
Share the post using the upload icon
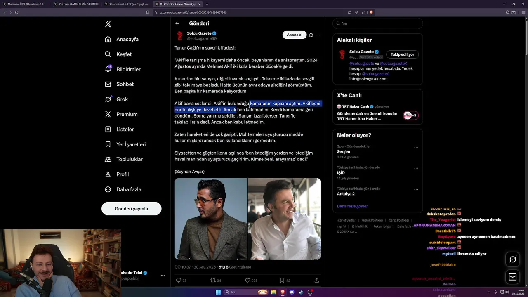(317, 280)
